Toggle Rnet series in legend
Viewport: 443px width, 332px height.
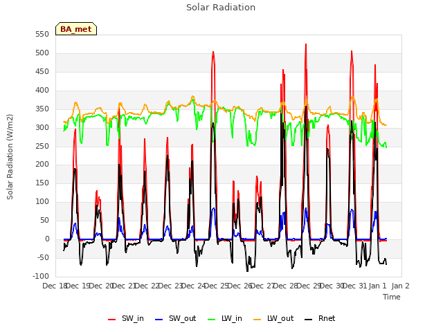coord(320,318)
